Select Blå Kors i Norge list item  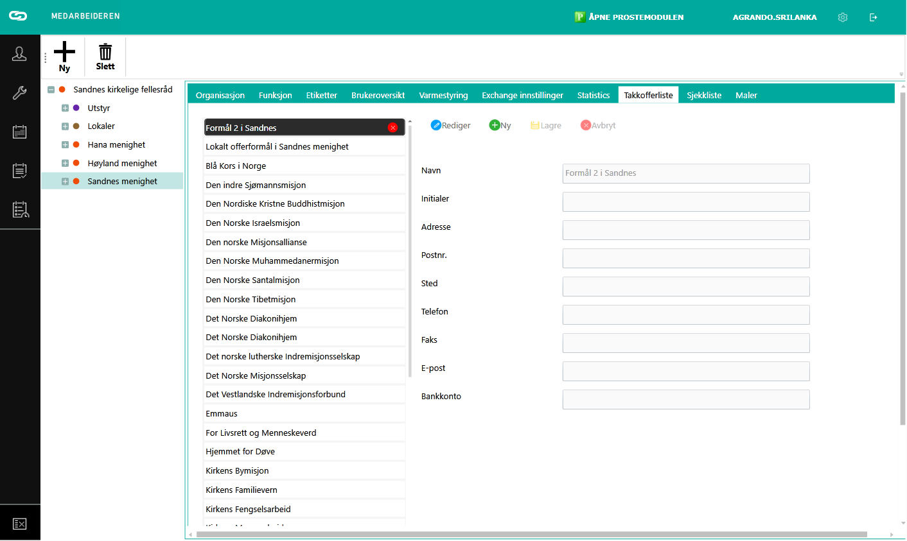click(304, 166)
